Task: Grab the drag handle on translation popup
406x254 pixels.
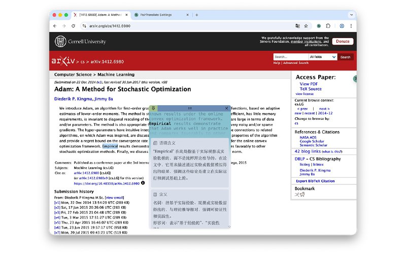Action: 190,109
